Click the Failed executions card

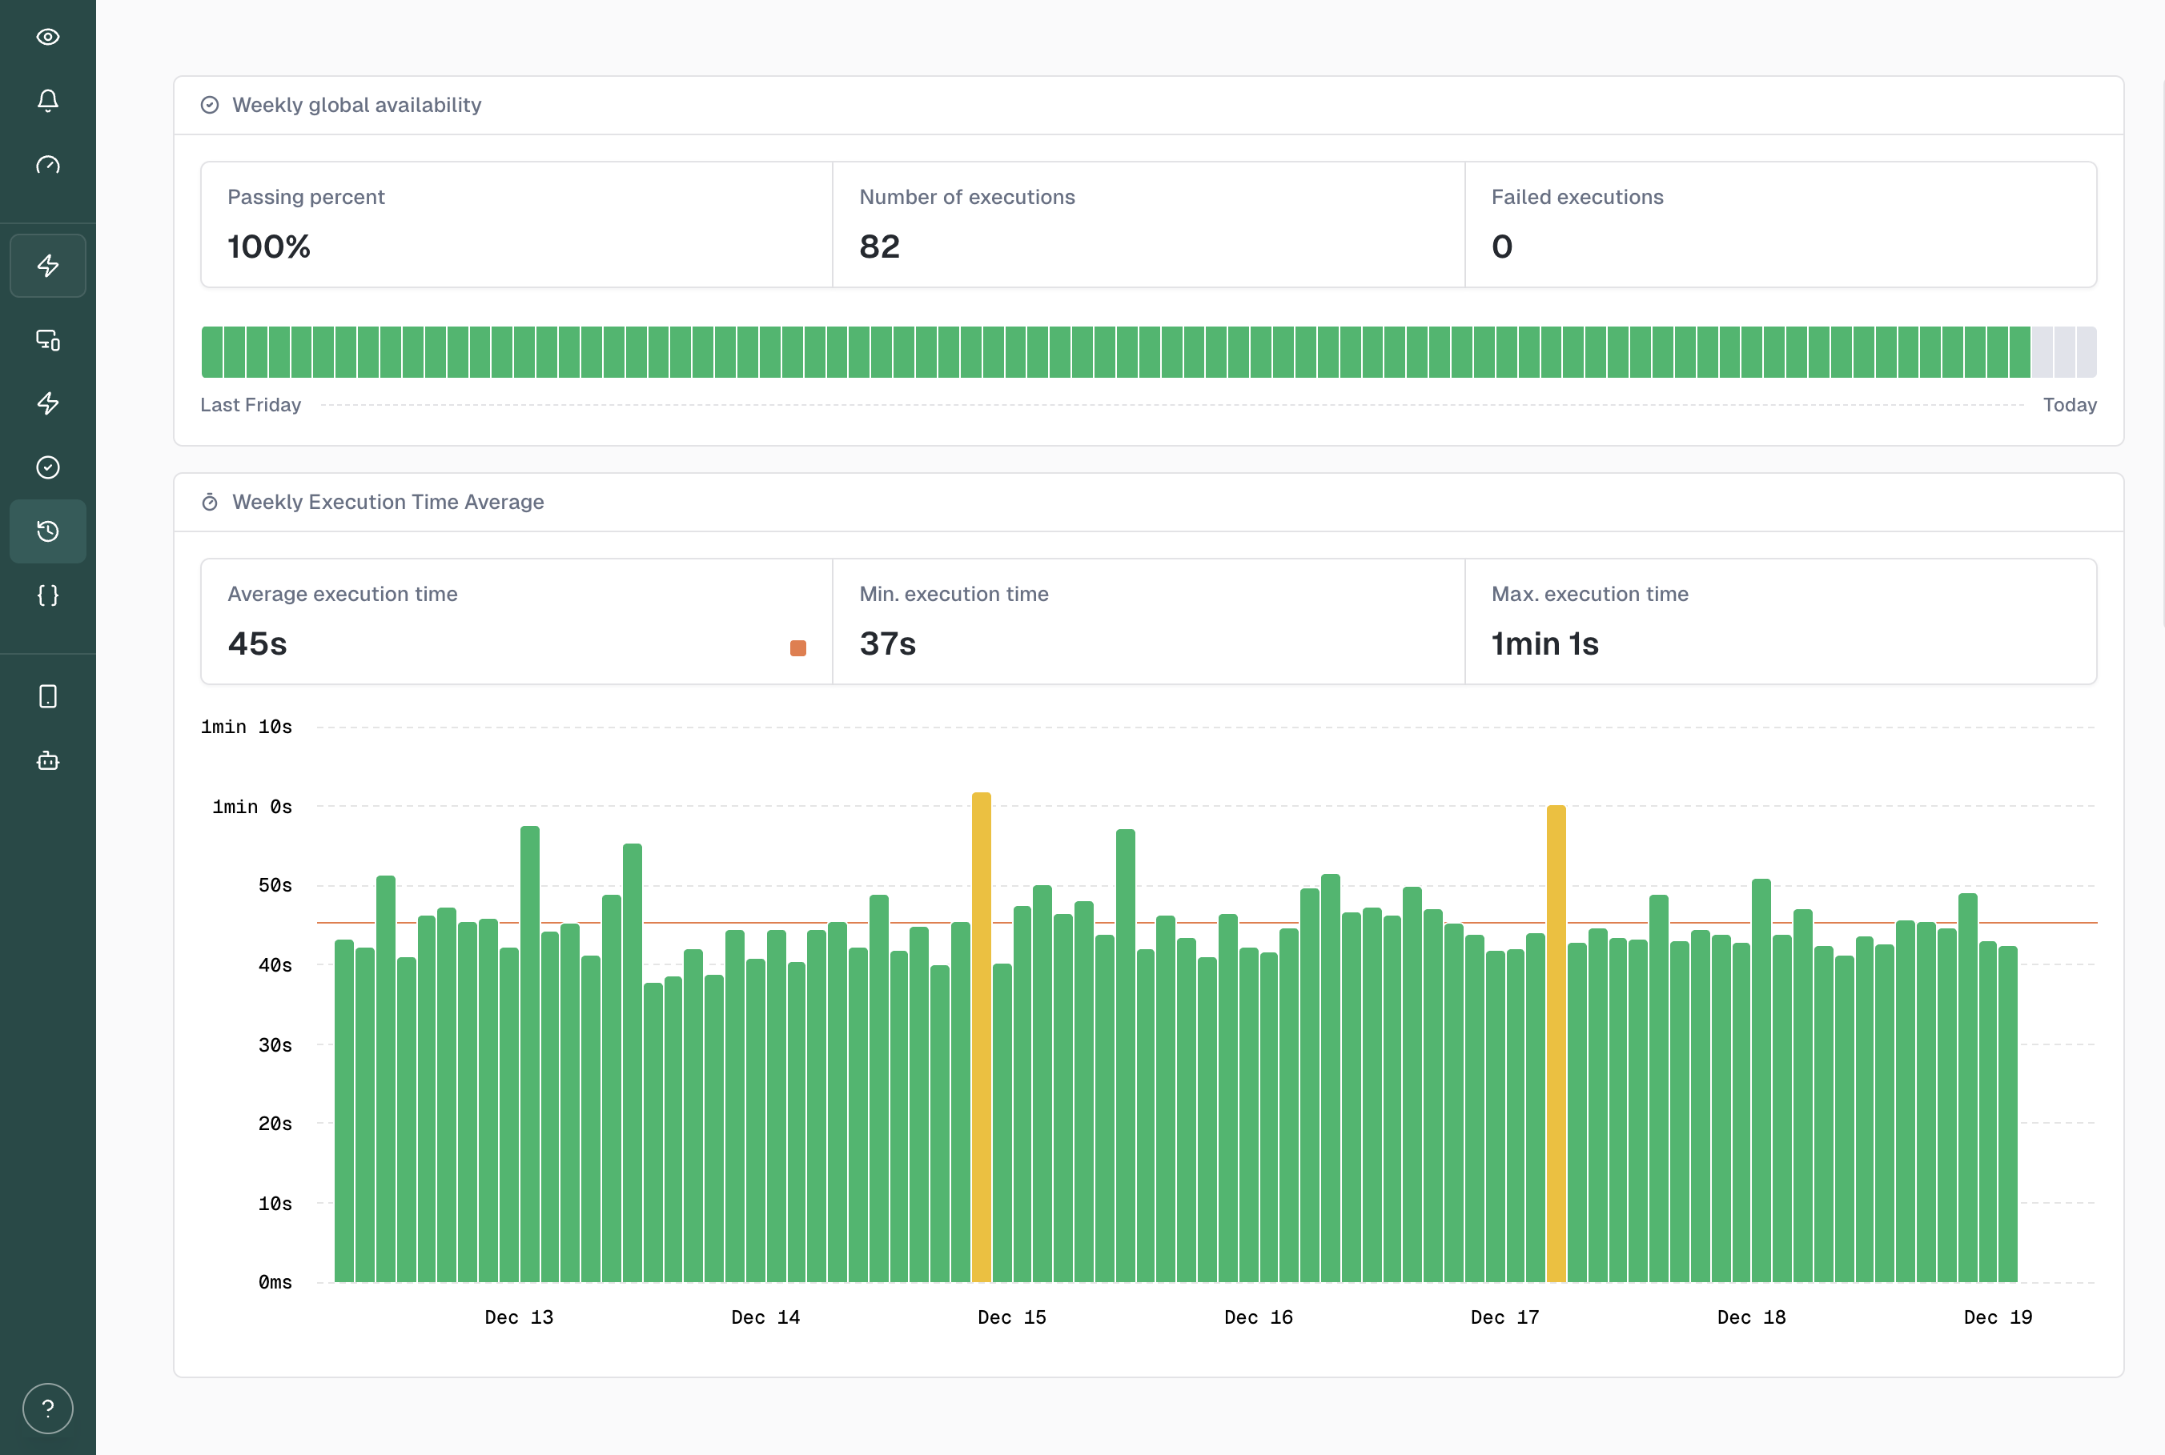1780,225
